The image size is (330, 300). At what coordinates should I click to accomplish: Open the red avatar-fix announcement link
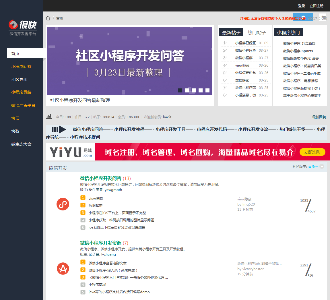(x=273, y=19)
